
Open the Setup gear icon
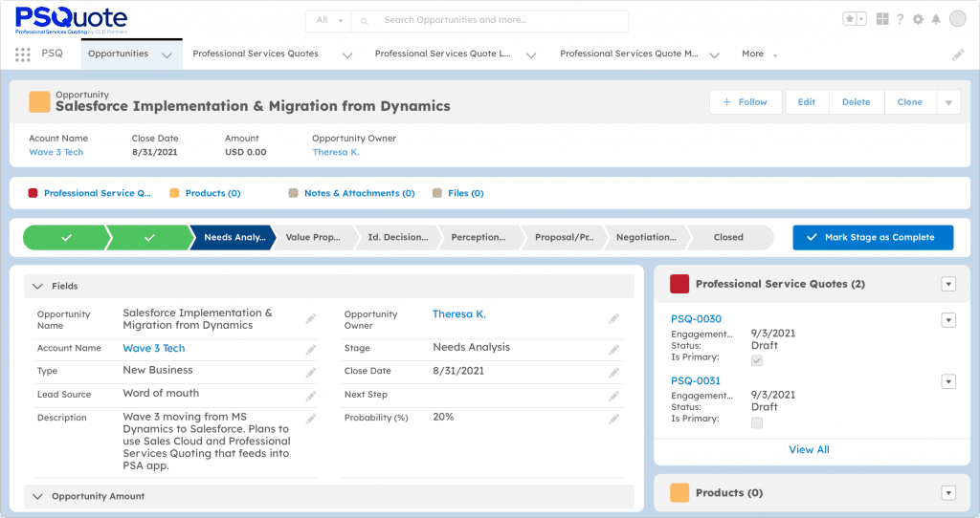pos(918,19)
